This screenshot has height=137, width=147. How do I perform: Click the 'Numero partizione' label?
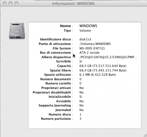[56, 119]
